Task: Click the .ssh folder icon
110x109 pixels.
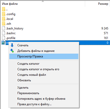Action: tap(4, 23)
